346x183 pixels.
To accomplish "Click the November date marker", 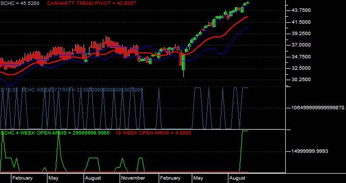I will point(133,178).
